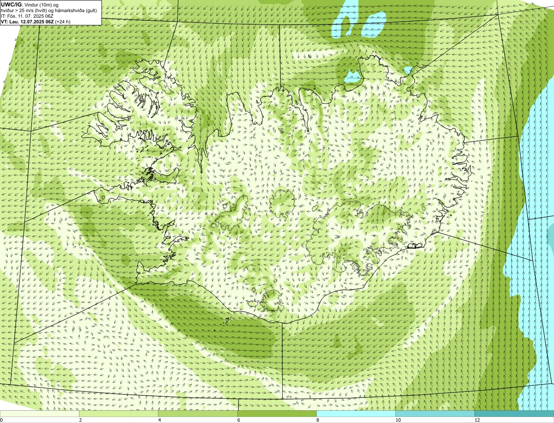Click the Vestmannaeyjar islands off the south coast
Screen dimensions: 554x423
[x=227, y=321]
